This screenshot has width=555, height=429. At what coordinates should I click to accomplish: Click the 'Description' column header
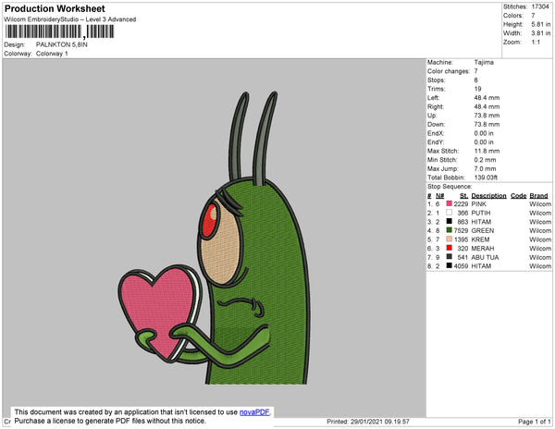tap(488, 196)
